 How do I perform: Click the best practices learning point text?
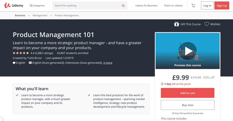tap(119, 101)
